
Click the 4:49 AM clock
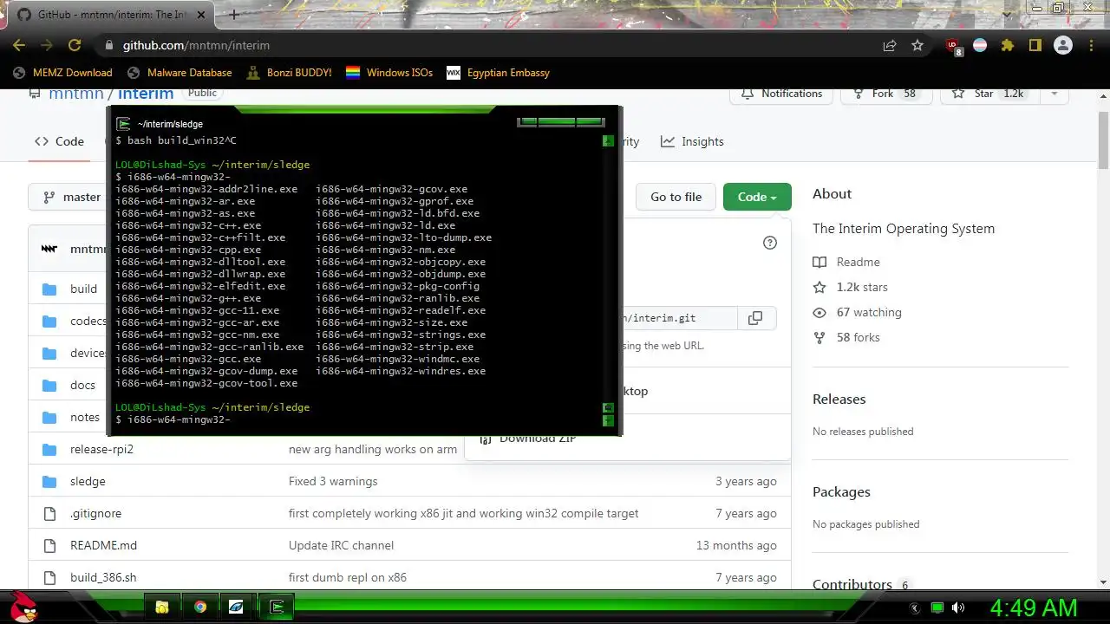pyautogui.click(x=1034, y=608)
